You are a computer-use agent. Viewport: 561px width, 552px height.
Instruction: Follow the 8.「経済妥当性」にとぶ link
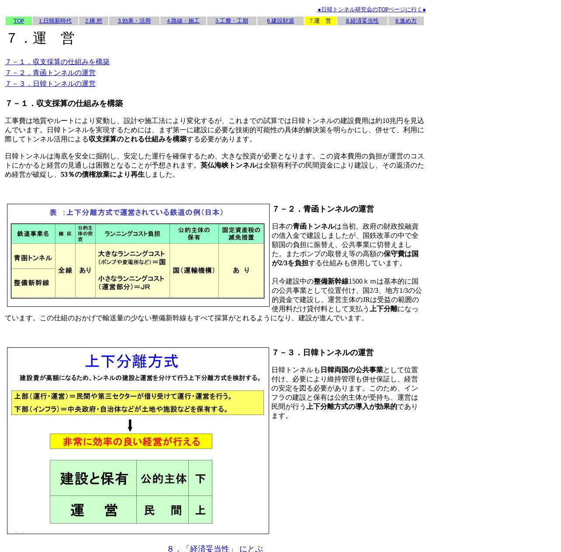[x=215, y=549]
